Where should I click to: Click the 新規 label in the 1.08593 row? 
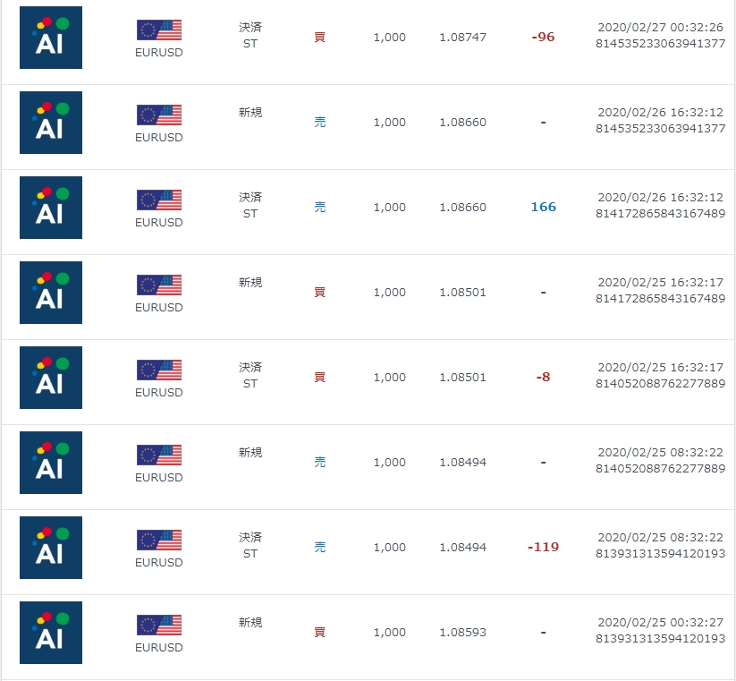point(250,622)
